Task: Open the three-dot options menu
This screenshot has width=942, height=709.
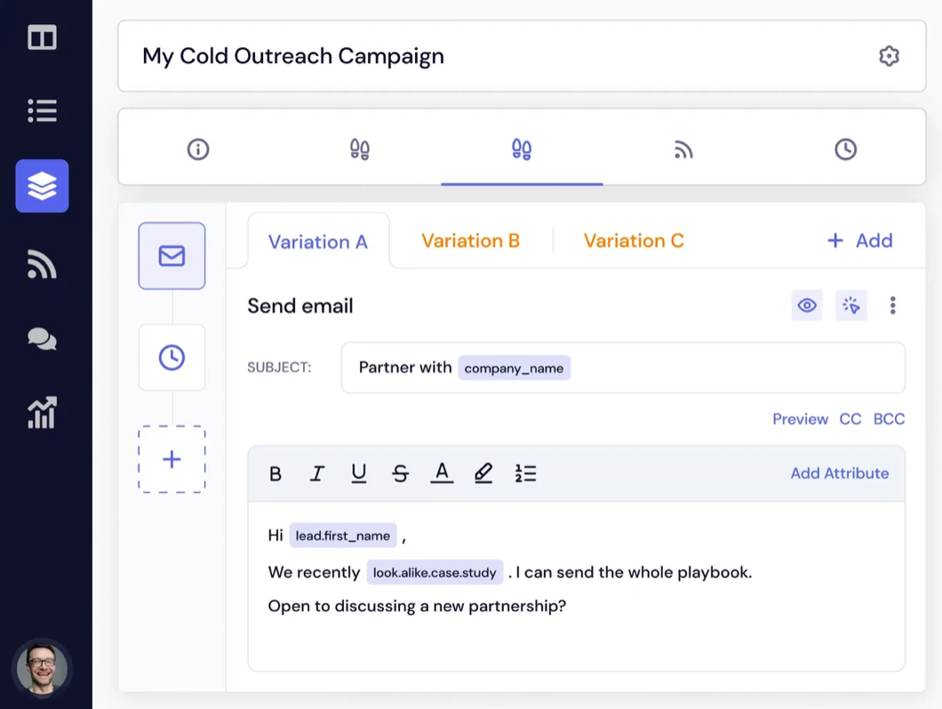Action: pyautogui.click(x=892, y=305)
